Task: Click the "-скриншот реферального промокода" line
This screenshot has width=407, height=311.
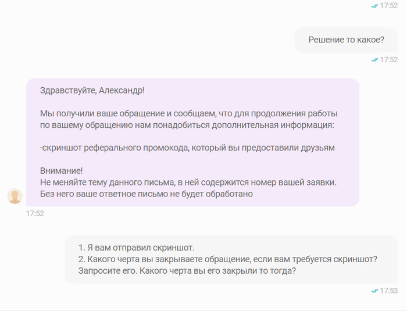Action: point(187,148)
